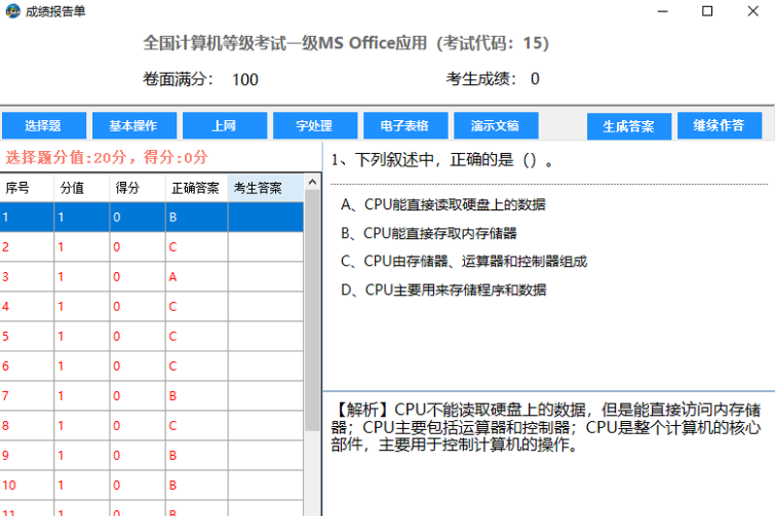Screen dimensions: 775x516
Task: Click the 继续作答 button
Action: [x=719, y=126]
